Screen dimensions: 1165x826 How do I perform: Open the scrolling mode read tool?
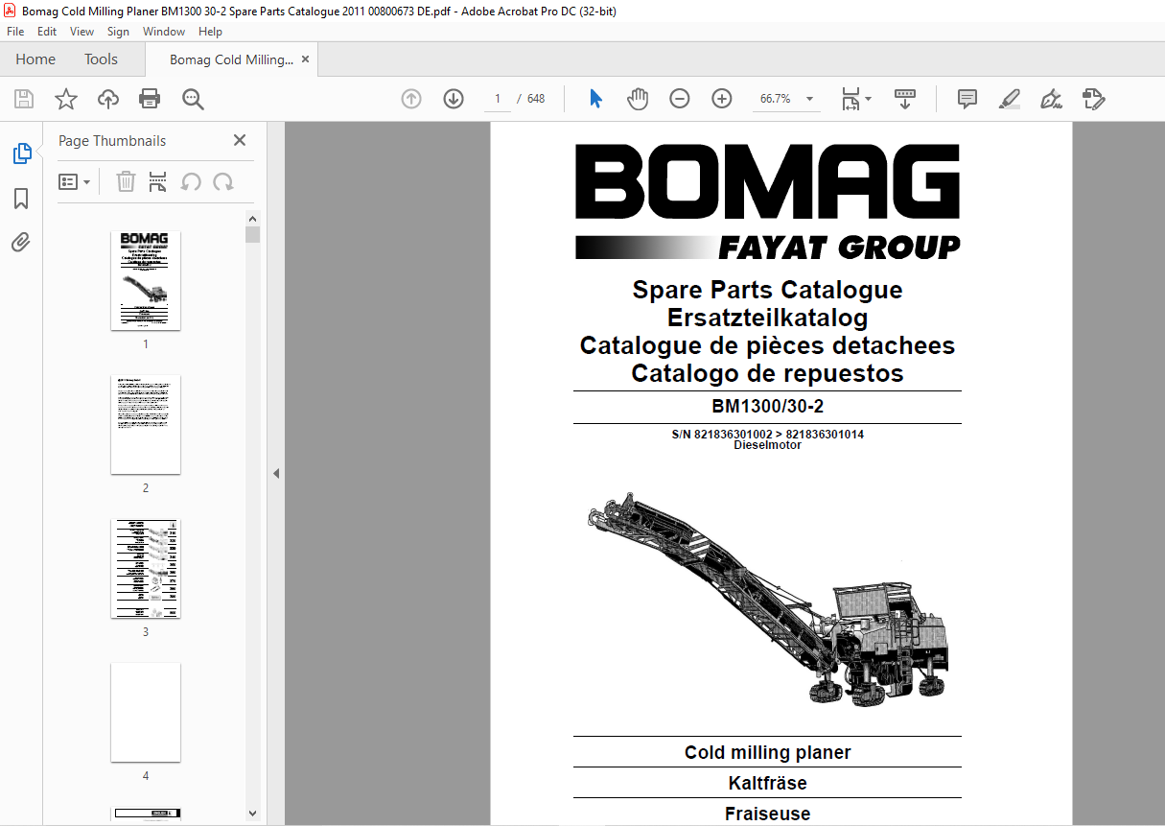tap(906, 99)
